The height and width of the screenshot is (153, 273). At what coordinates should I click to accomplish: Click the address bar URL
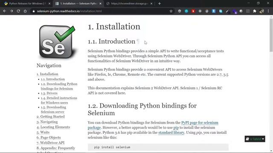[x=69, y=11]
